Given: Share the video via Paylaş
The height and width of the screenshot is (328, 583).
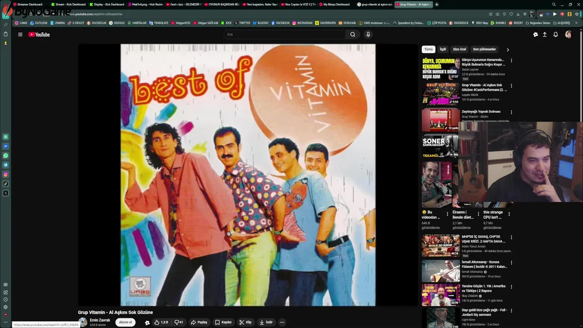Looking at the screenshot, I should click(x=199, y=322).
